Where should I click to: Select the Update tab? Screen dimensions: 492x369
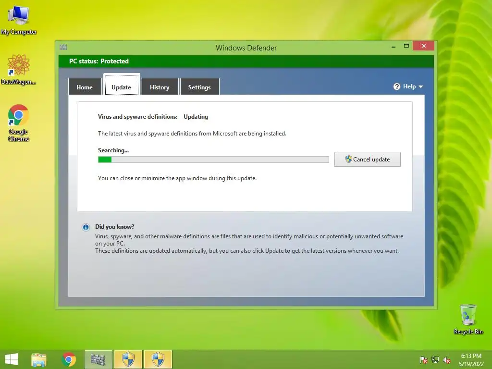122,85
